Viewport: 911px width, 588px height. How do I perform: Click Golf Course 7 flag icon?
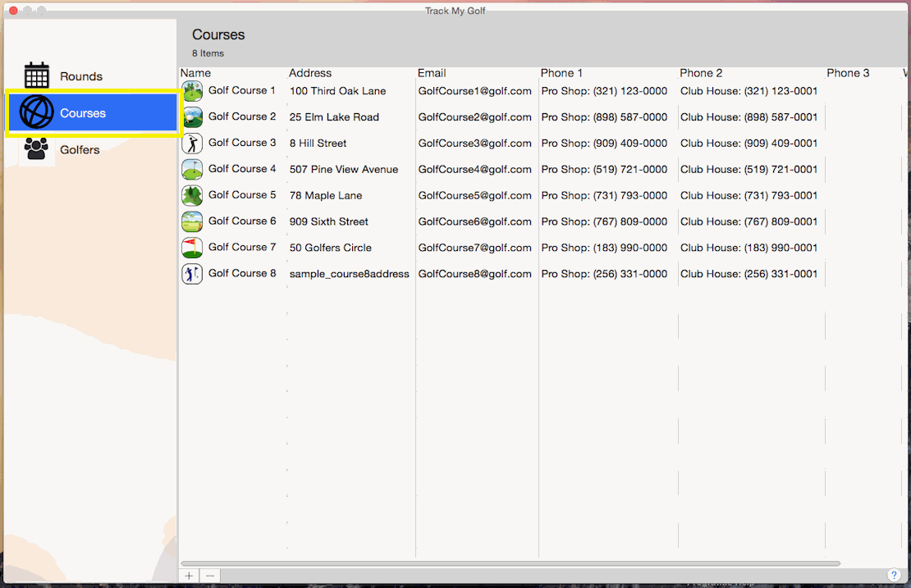click(192, 248)
